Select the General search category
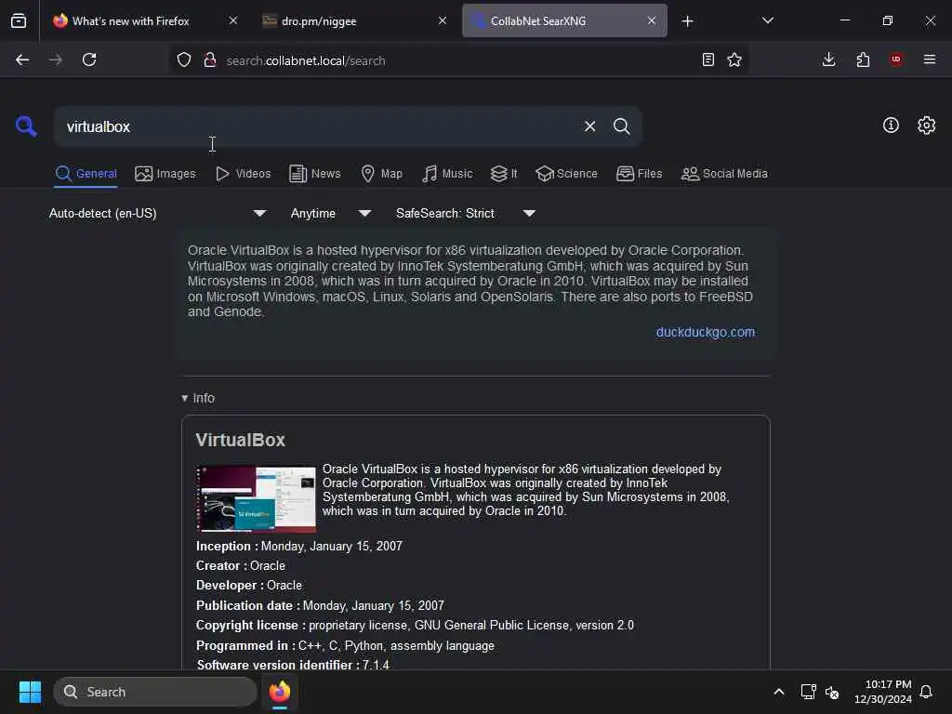The image size is (952, 714). pyautogui.click(x=86, y=174)
